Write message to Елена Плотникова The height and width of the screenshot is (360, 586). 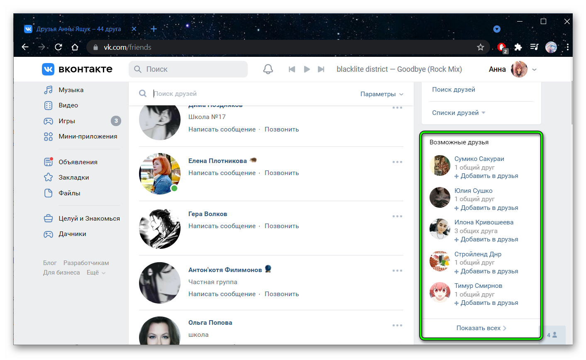(222, 173)
